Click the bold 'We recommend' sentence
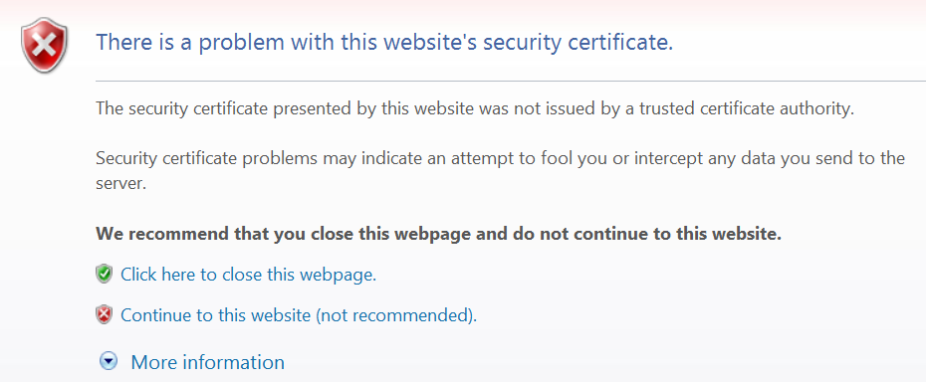Viewport: 926px width, 382px height. [x=438, y=234]
